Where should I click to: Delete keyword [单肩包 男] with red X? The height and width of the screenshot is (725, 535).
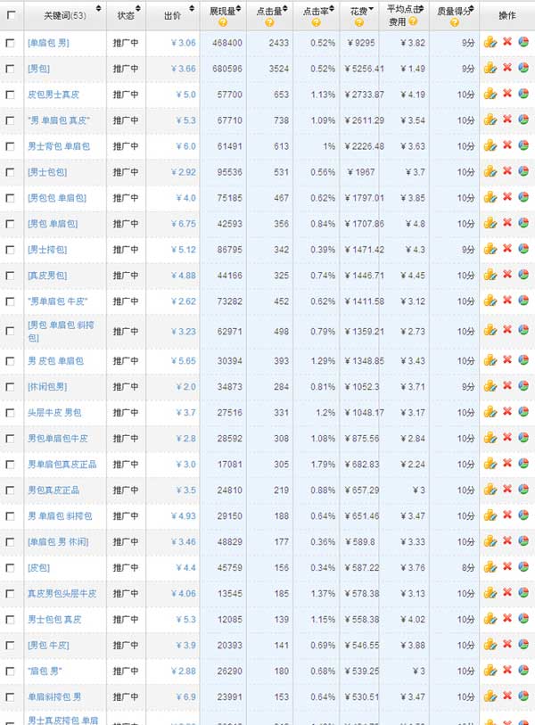507,42
